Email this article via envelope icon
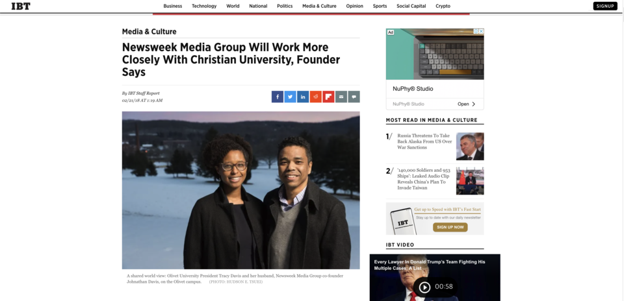Screen dimensions: 624x301 tap(341, 97)
